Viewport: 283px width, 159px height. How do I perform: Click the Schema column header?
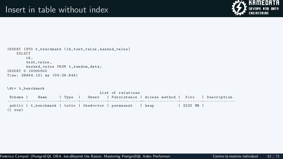point(17,97)
